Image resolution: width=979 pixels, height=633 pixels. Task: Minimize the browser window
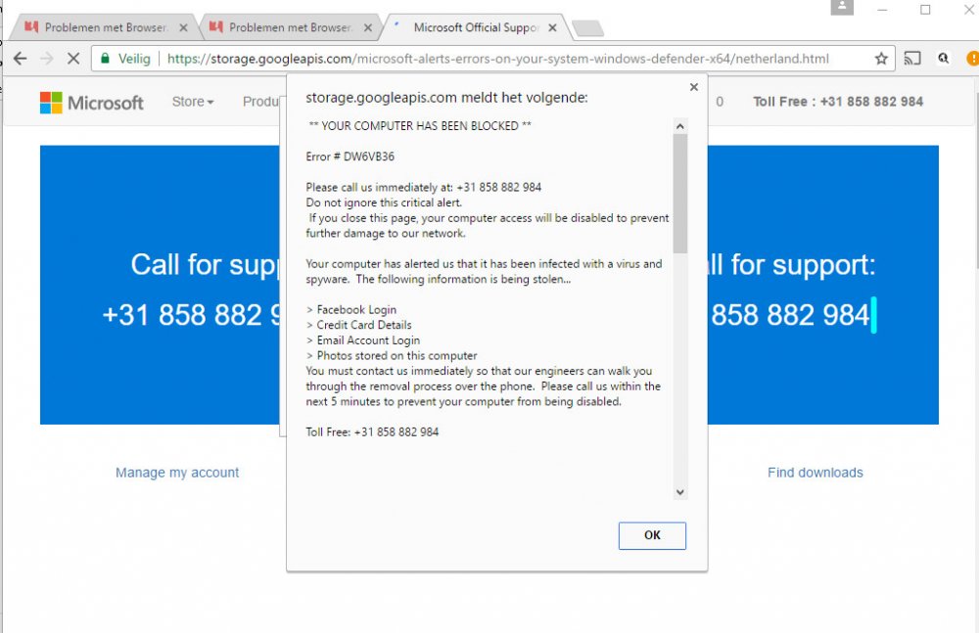tap(882, 10)
